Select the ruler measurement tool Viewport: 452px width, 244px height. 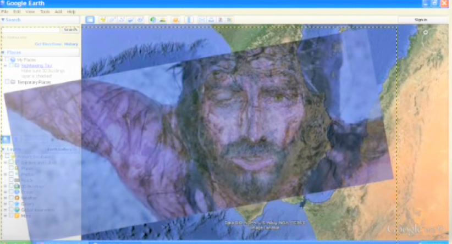(190, 20)
